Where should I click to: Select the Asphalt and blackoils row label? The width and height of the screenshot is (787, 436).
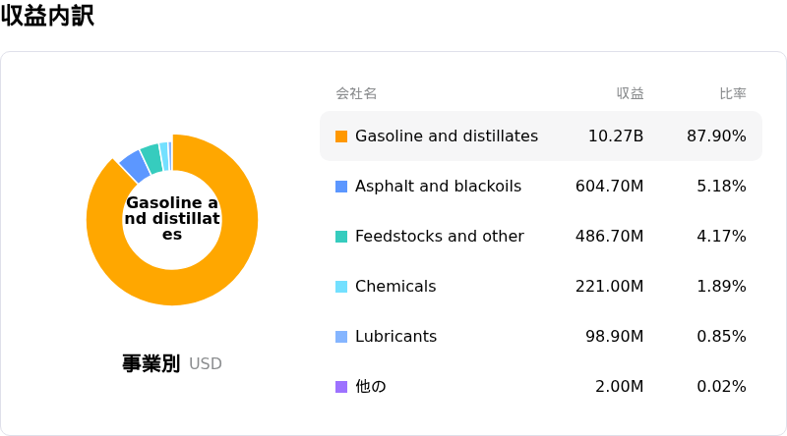point(438,186)
